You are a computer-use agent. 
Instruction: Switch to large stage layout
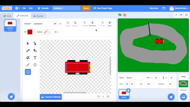181,15
